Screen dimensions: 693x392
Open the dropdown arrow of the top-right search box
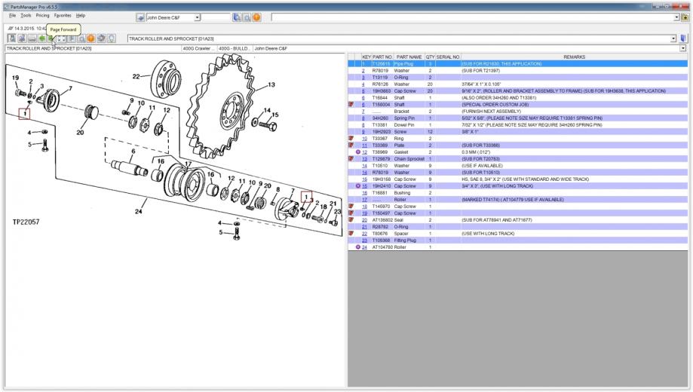(x=675, y=17)
